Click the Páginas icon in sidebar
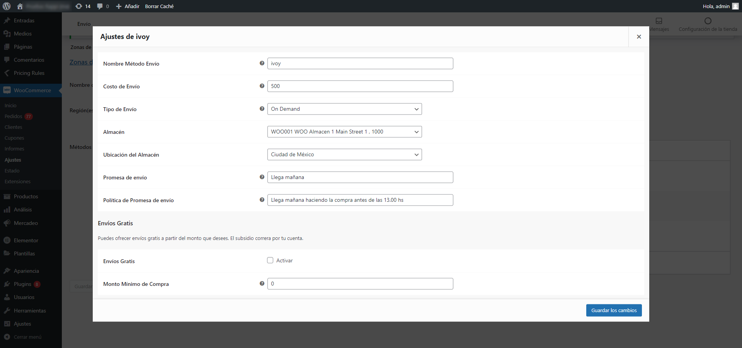Screen dimensions: 742x348 7,47
